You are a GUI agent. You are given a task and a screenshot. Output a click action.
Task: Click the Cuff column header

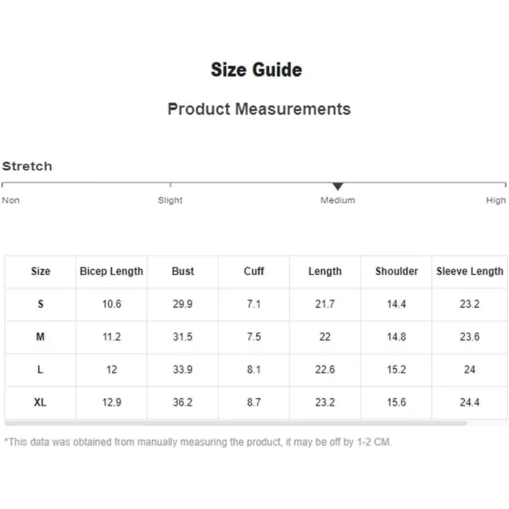coord(254,271)
